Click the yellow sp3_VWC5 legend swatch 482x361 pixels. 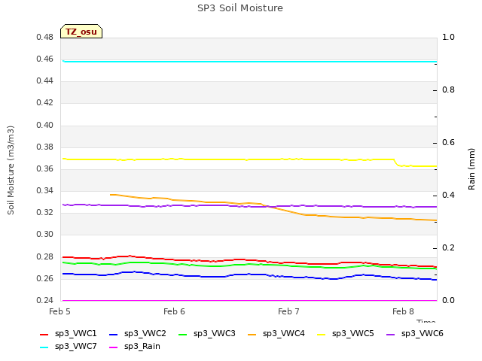(322, 334)
